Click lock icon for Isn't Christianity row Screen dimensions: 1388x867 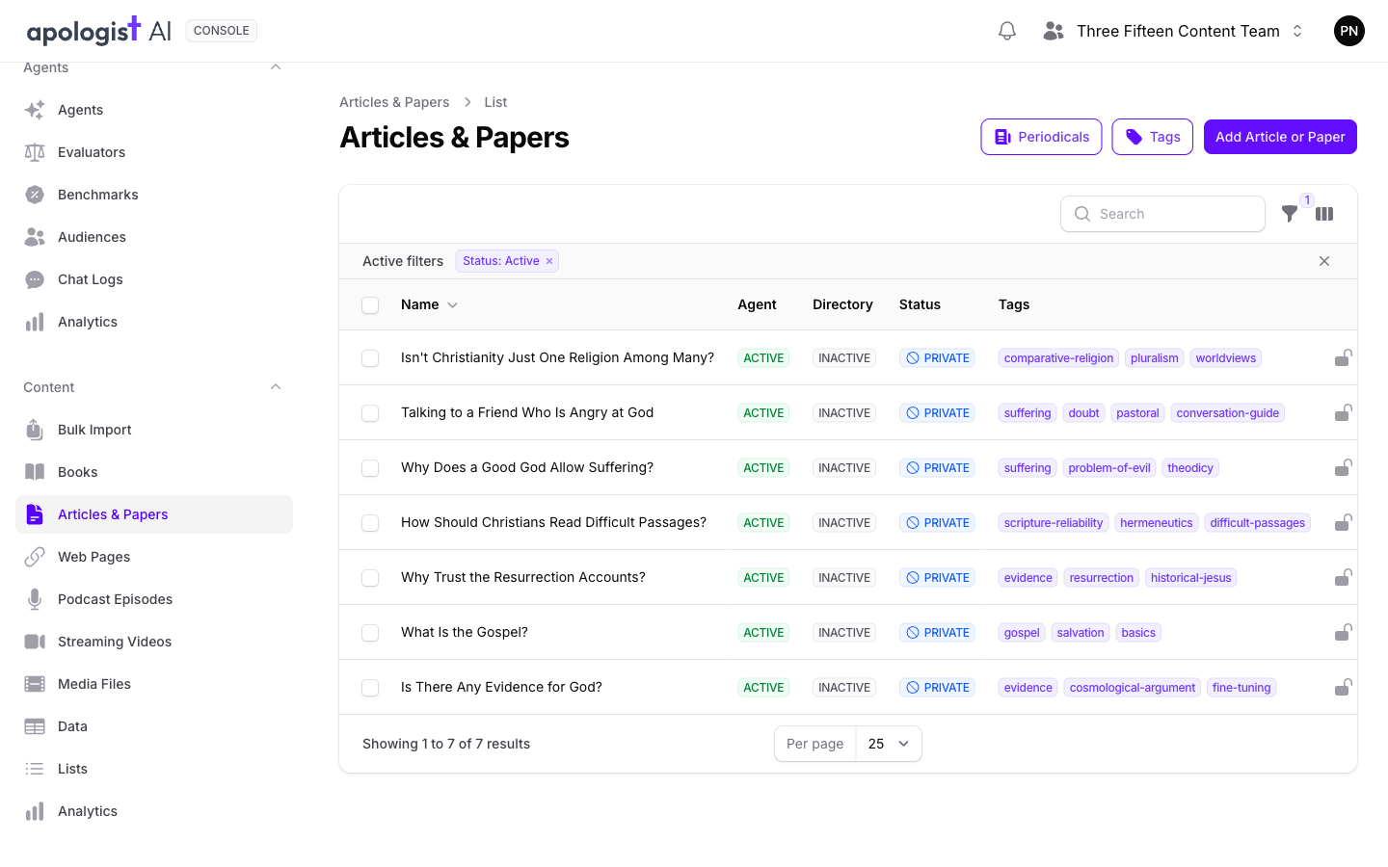pyautogui.click(x=1343, y=357)
